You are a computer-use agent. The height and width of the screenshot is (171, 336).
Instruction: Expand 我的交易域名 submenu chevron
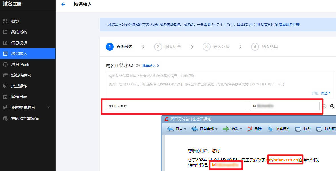(x=49, y=107)
